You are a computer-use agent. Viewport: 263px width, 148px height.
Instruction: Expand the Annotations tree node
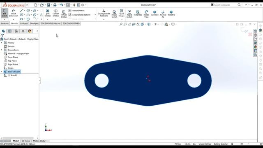[2, 50]
